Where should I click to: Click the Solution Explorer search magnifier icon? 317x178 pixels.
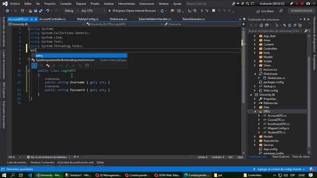point(306,31)
